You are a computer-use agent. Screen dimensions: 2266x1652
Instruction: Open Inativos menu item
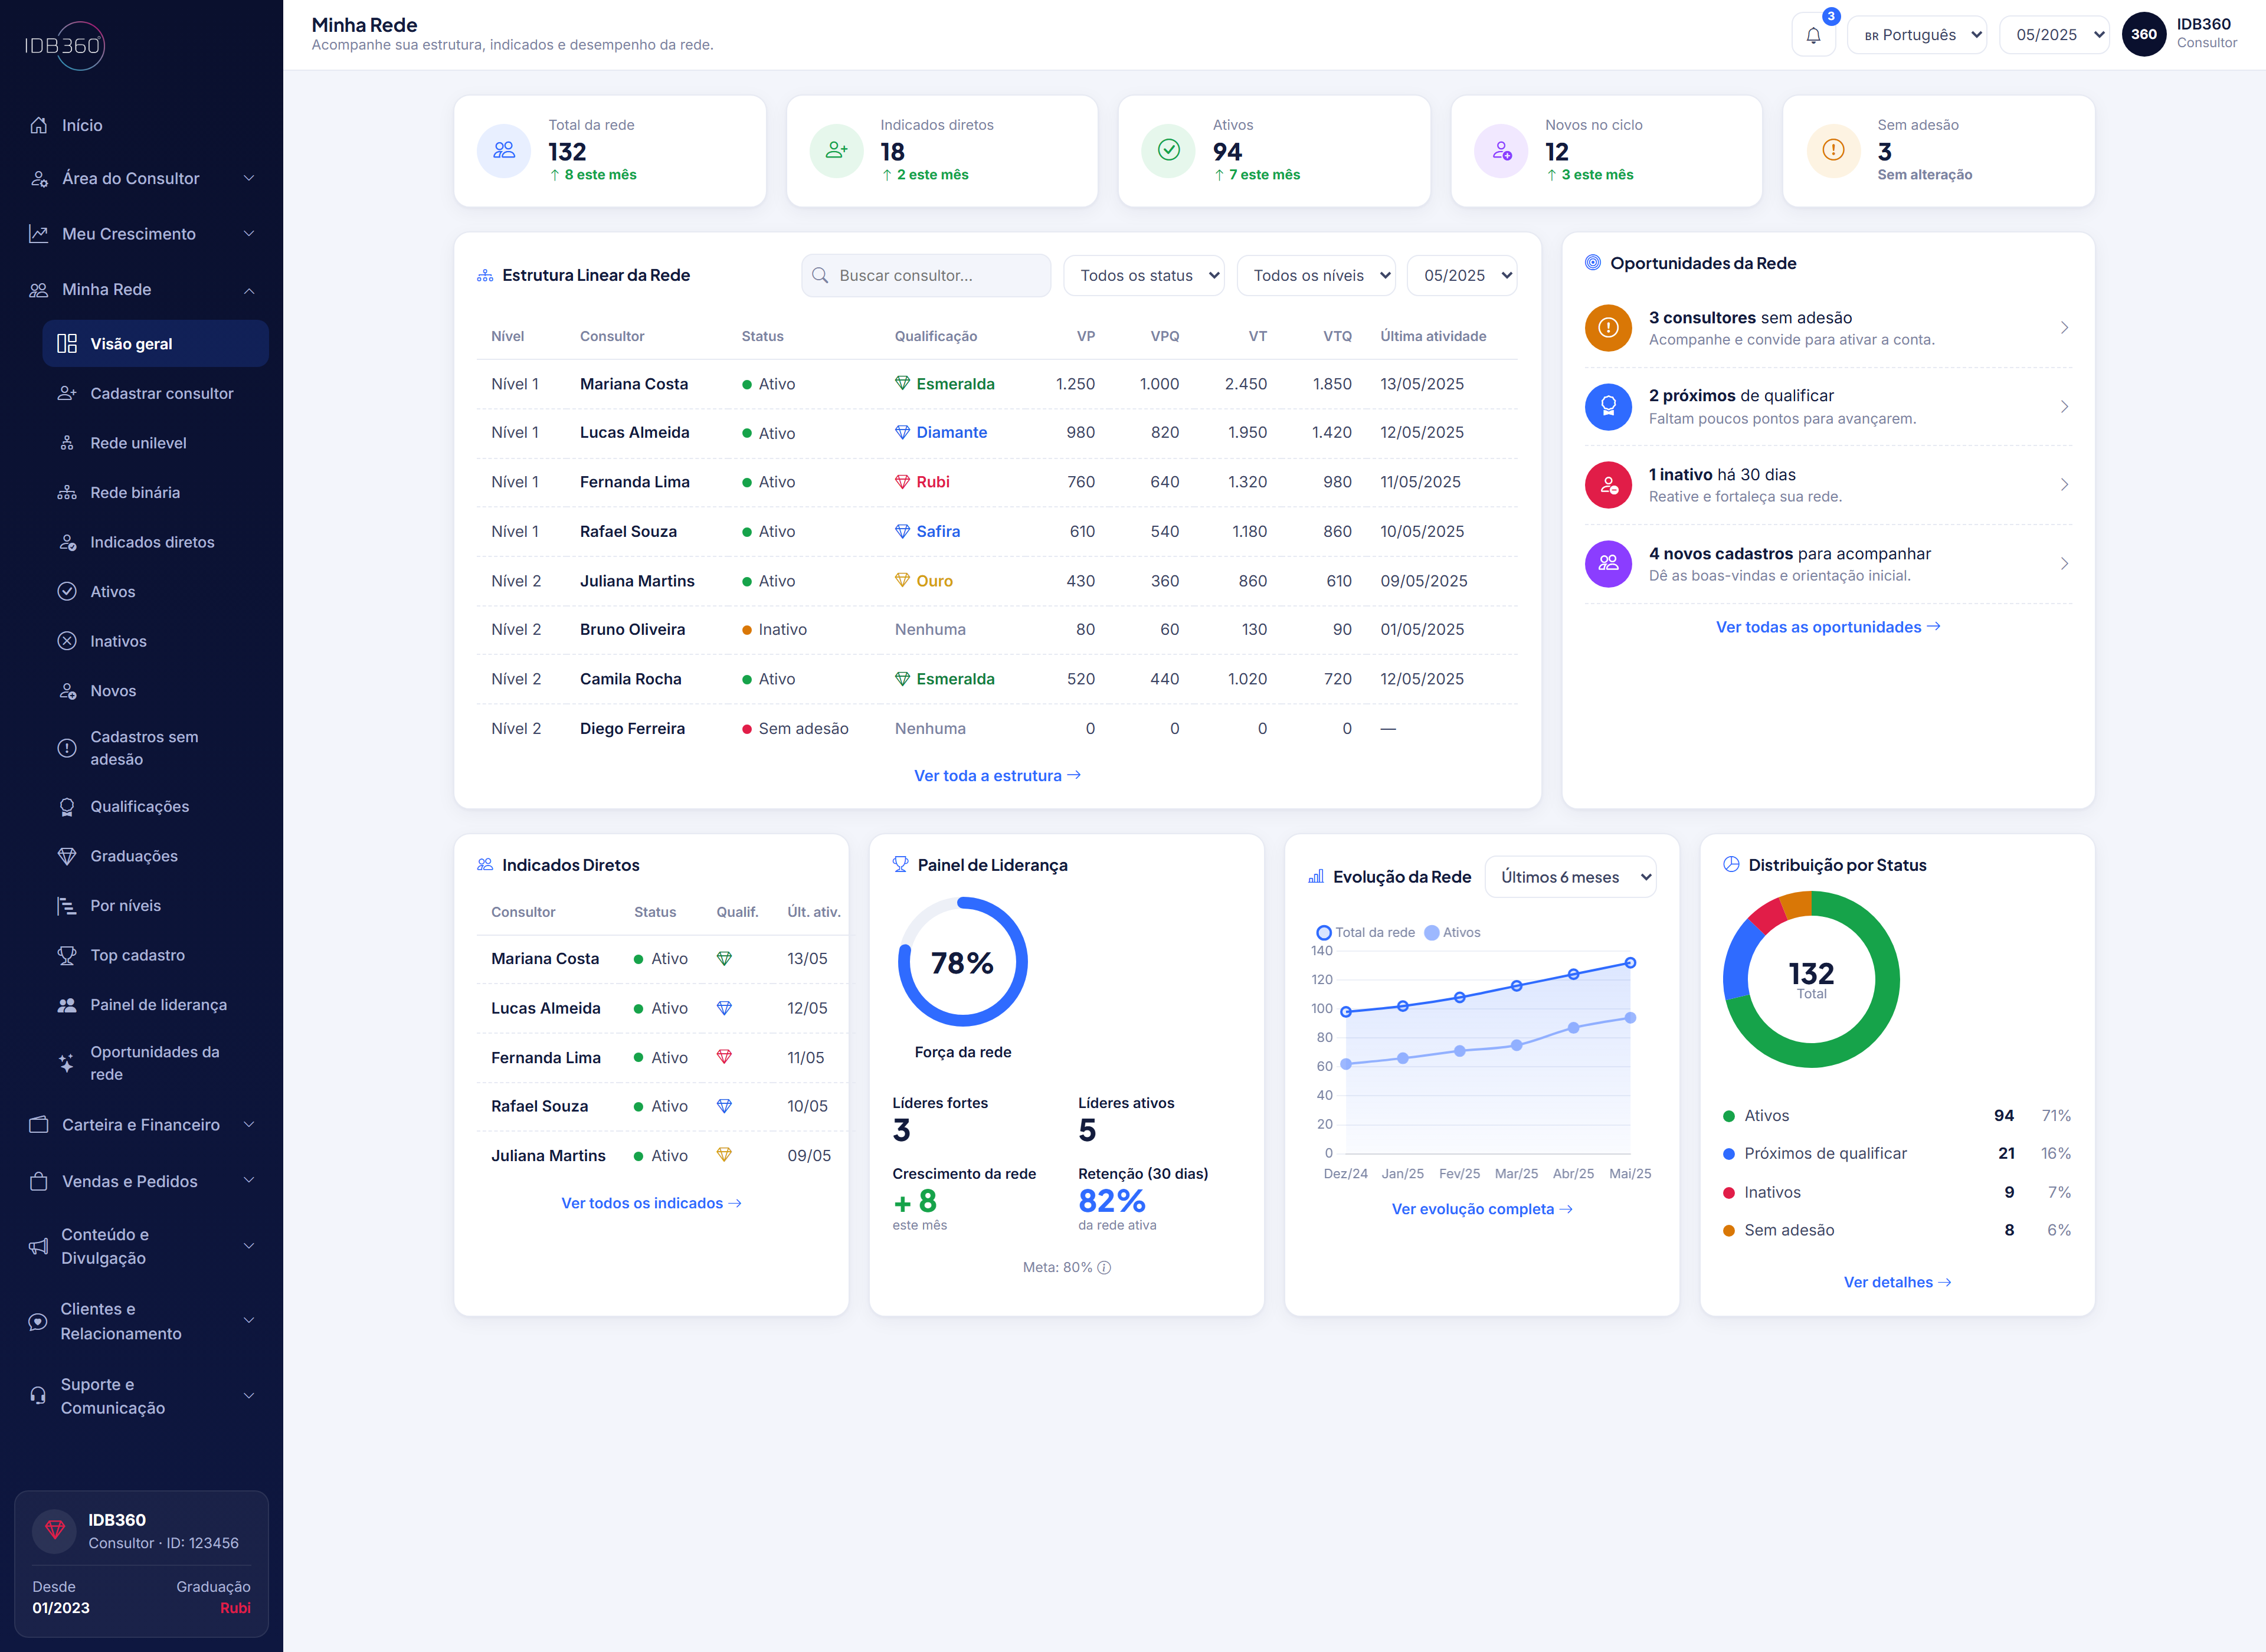155,641
